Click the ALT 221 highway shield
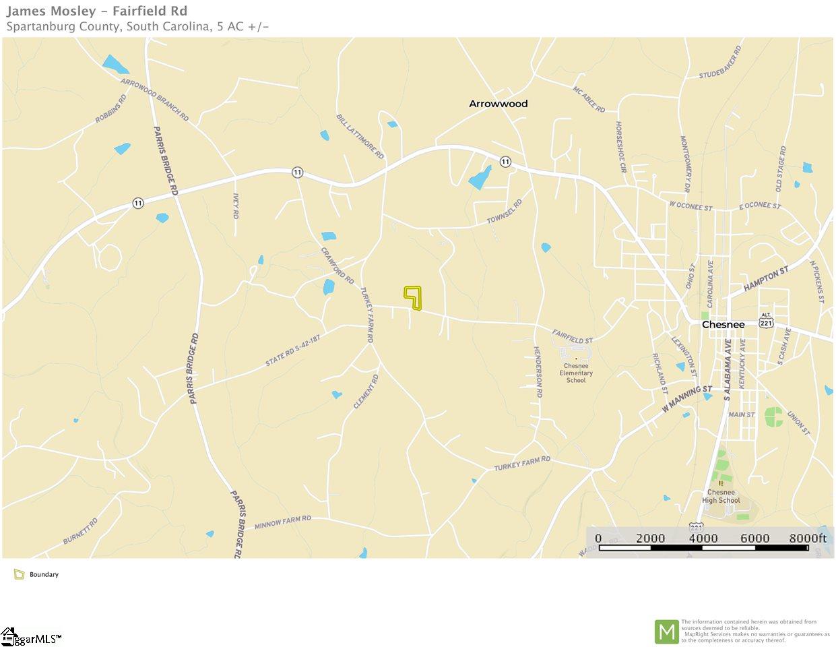The image size is (836, 647). 766,319
